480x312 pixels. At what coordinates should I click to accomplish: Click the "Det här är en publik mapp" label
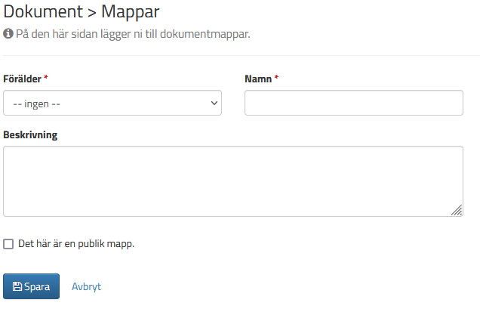tap(76, 244)
